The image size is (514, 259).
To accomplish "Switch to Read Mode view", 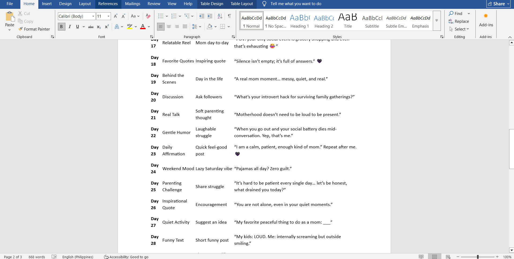I will pos(421,257).
